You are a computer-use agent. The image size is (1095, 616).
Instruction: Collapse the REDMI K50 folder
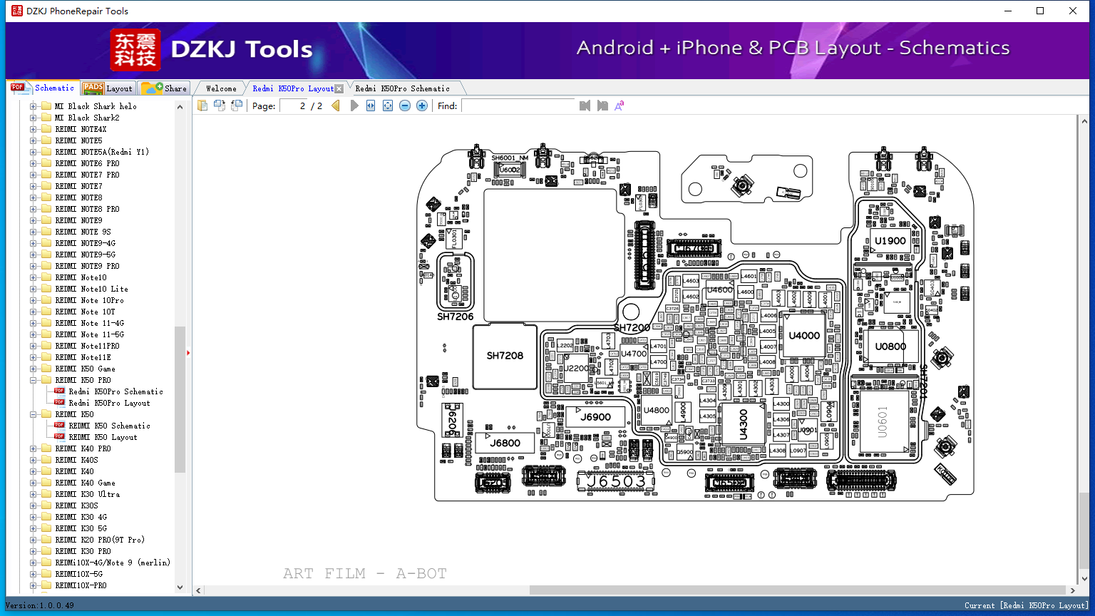pyautogui.click(x=33, y=414)
